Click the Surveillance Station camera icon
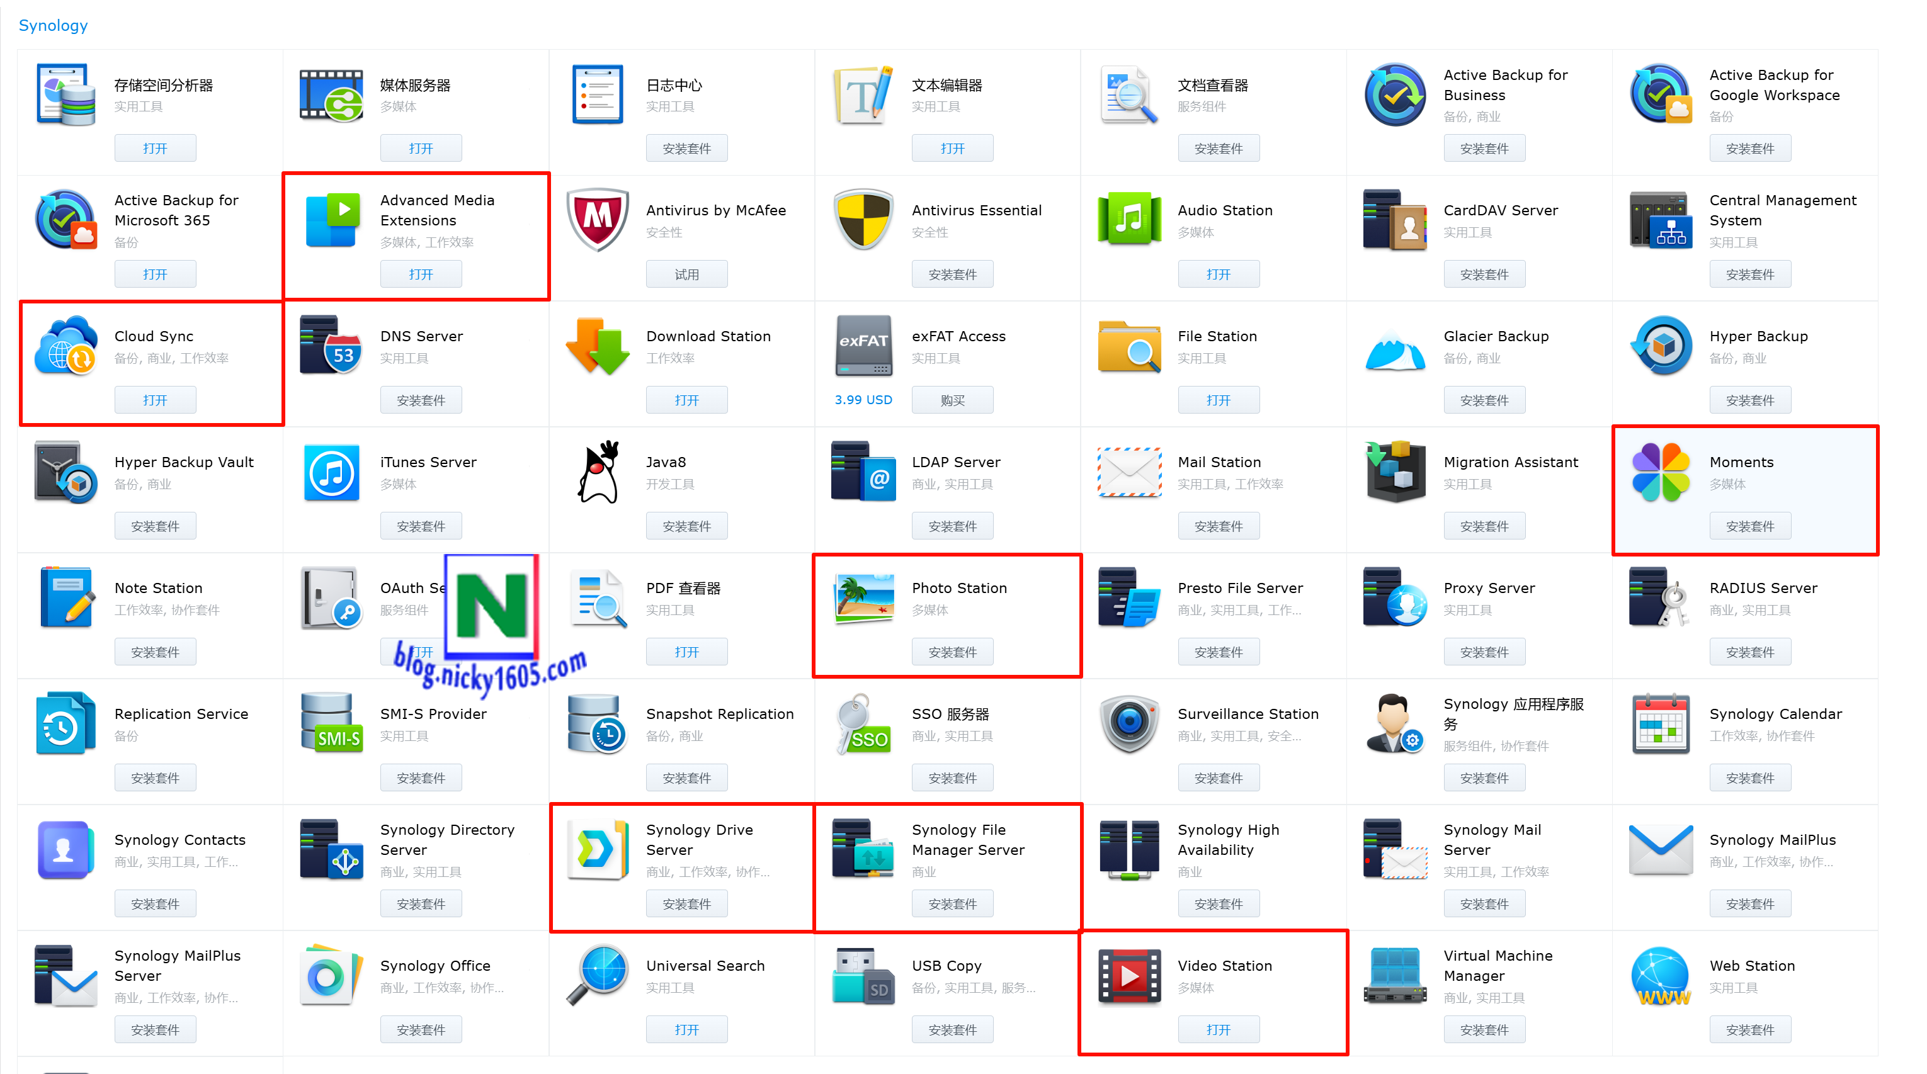This screenshot has width=1927, height=1074. point(1129,723)
